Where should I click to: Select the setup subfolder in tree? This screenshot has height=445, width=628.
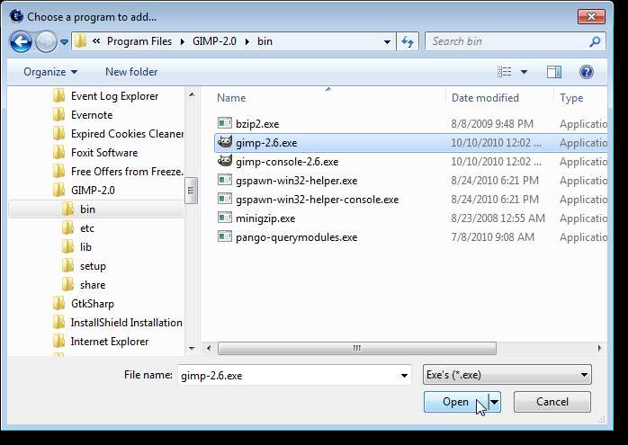(93, 266)
